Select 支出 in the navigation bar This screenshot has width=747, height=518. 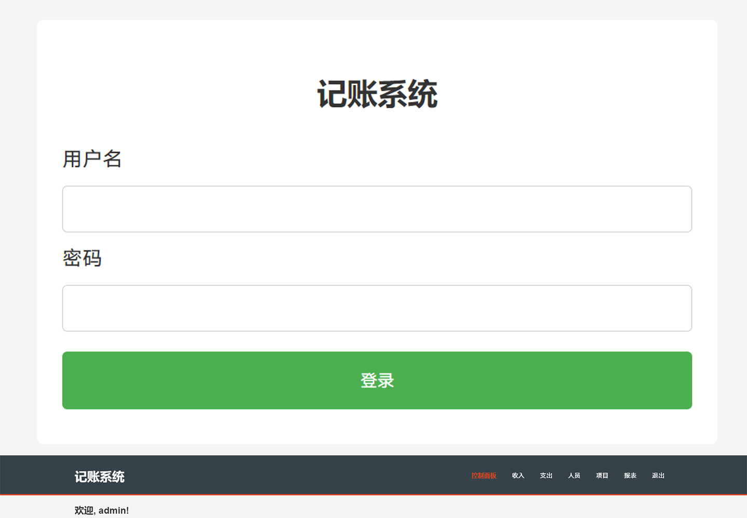click(546, 476)
